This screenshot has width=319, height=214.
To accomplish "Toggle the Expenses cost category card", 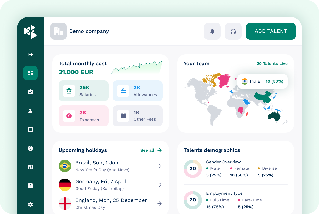I will [83, 116].
